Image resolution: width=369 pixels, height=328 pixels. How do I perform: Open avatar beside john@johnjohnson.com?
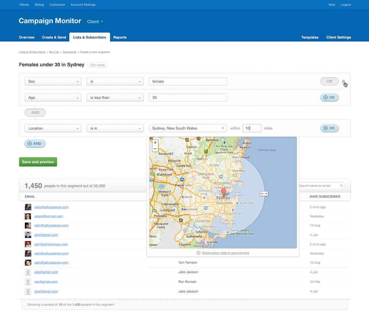(x=28, y=244)
